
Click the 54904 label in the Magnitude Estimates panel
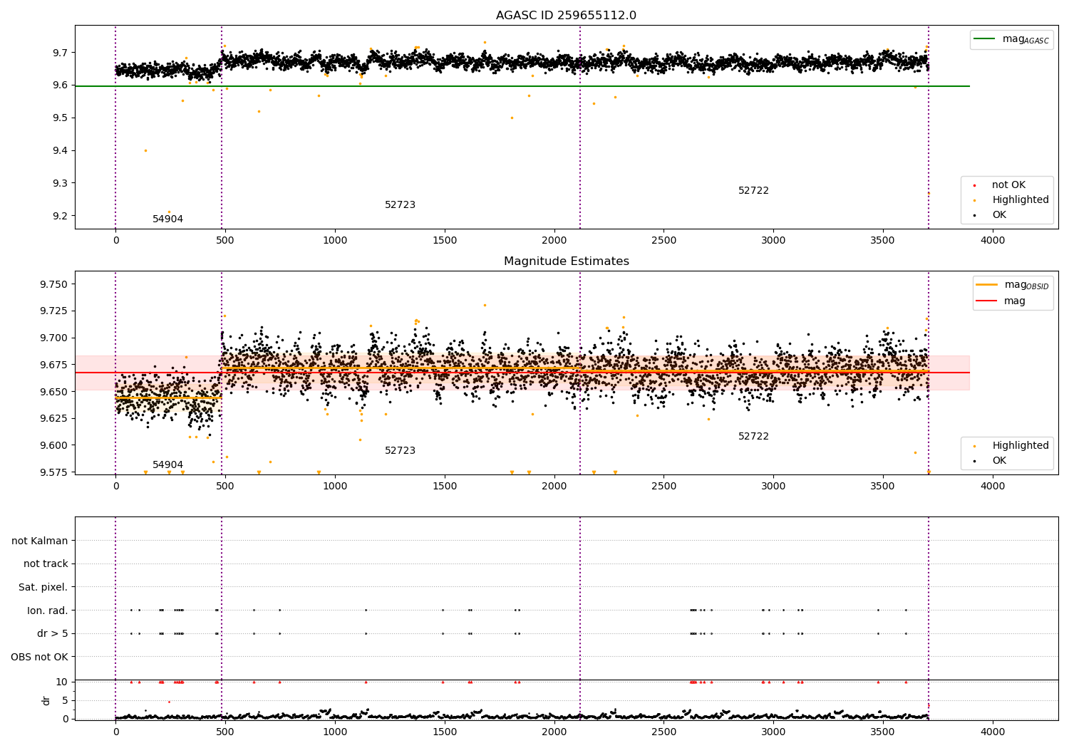pos(167,465)
